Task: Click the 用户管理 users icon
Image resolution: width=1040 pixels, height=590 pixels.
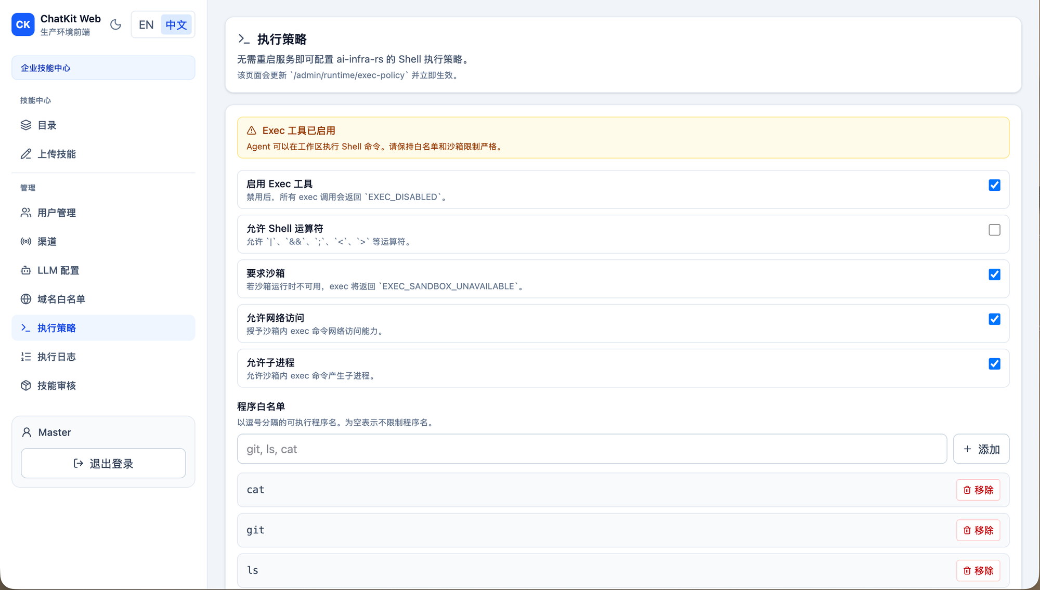Action: (x=26, y=213)
